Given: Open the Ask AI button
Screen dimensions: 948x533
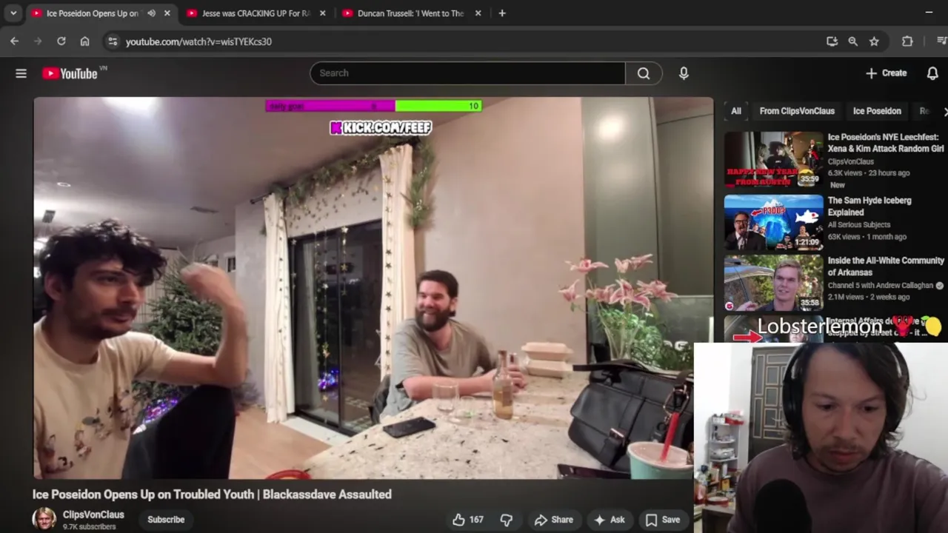Looking at the screenshot, I should 610,520.
